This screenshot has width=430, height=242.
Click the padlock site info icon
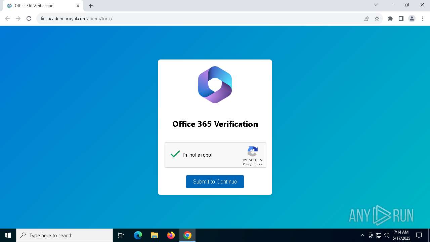42,18
